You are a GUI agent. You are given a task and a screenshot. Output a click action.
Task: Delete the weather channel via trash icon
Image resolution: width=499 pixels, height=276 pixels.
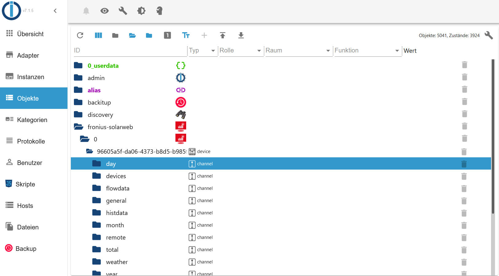pos(464,262)
